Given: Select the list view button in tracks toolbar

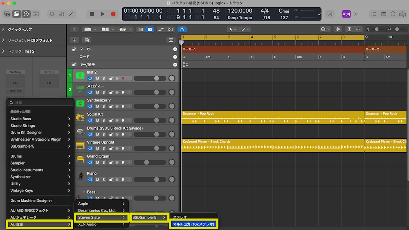Looking at the screenshot, I should 150,29.
